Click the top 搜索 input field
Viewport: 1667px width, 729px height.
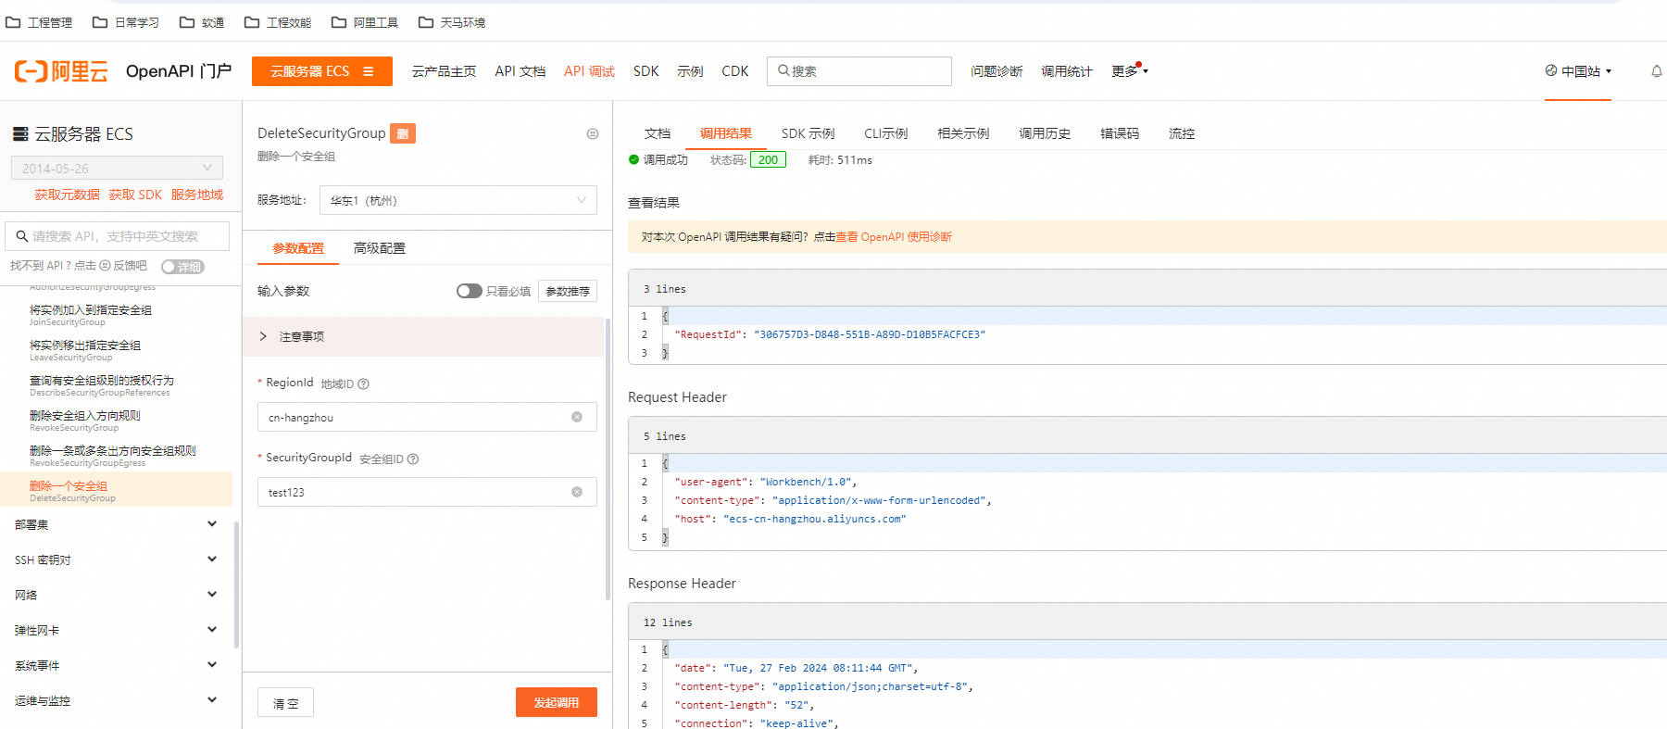click(859, 71)
